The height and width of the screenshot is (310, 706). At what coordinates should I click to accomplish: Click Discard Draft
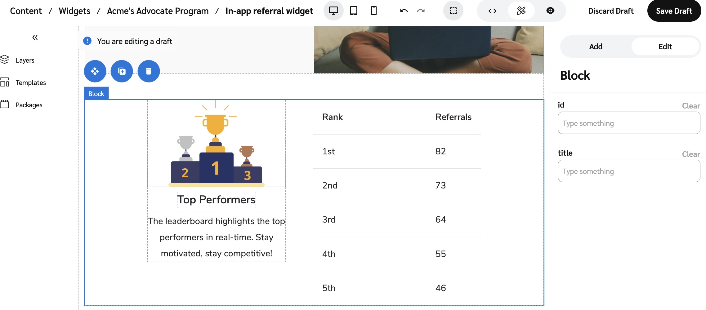(610, 11)
